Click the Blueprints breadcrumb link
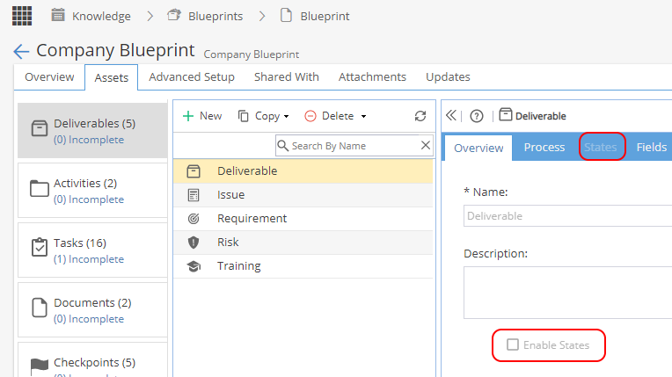Viewport: 672px width, 377px height. point(215,17)
